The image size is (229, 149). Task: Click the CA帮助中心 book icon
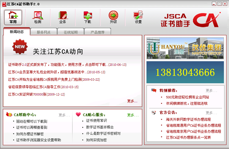point(9,114)
